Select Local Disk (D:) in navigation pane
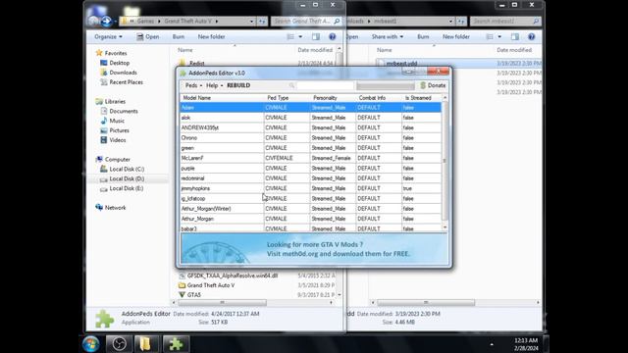 127,178
